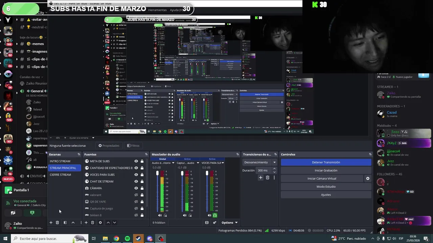
Task: Hide the CHAT DE STREAM source
Action: pos(136,182)
